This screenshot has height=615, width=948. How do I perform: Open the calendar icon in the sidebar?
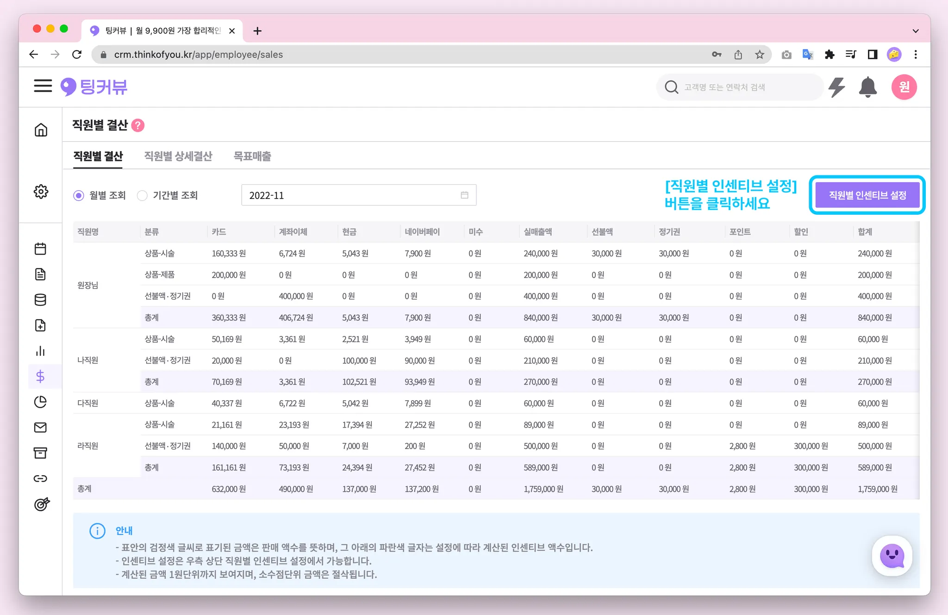coord(41,249)
